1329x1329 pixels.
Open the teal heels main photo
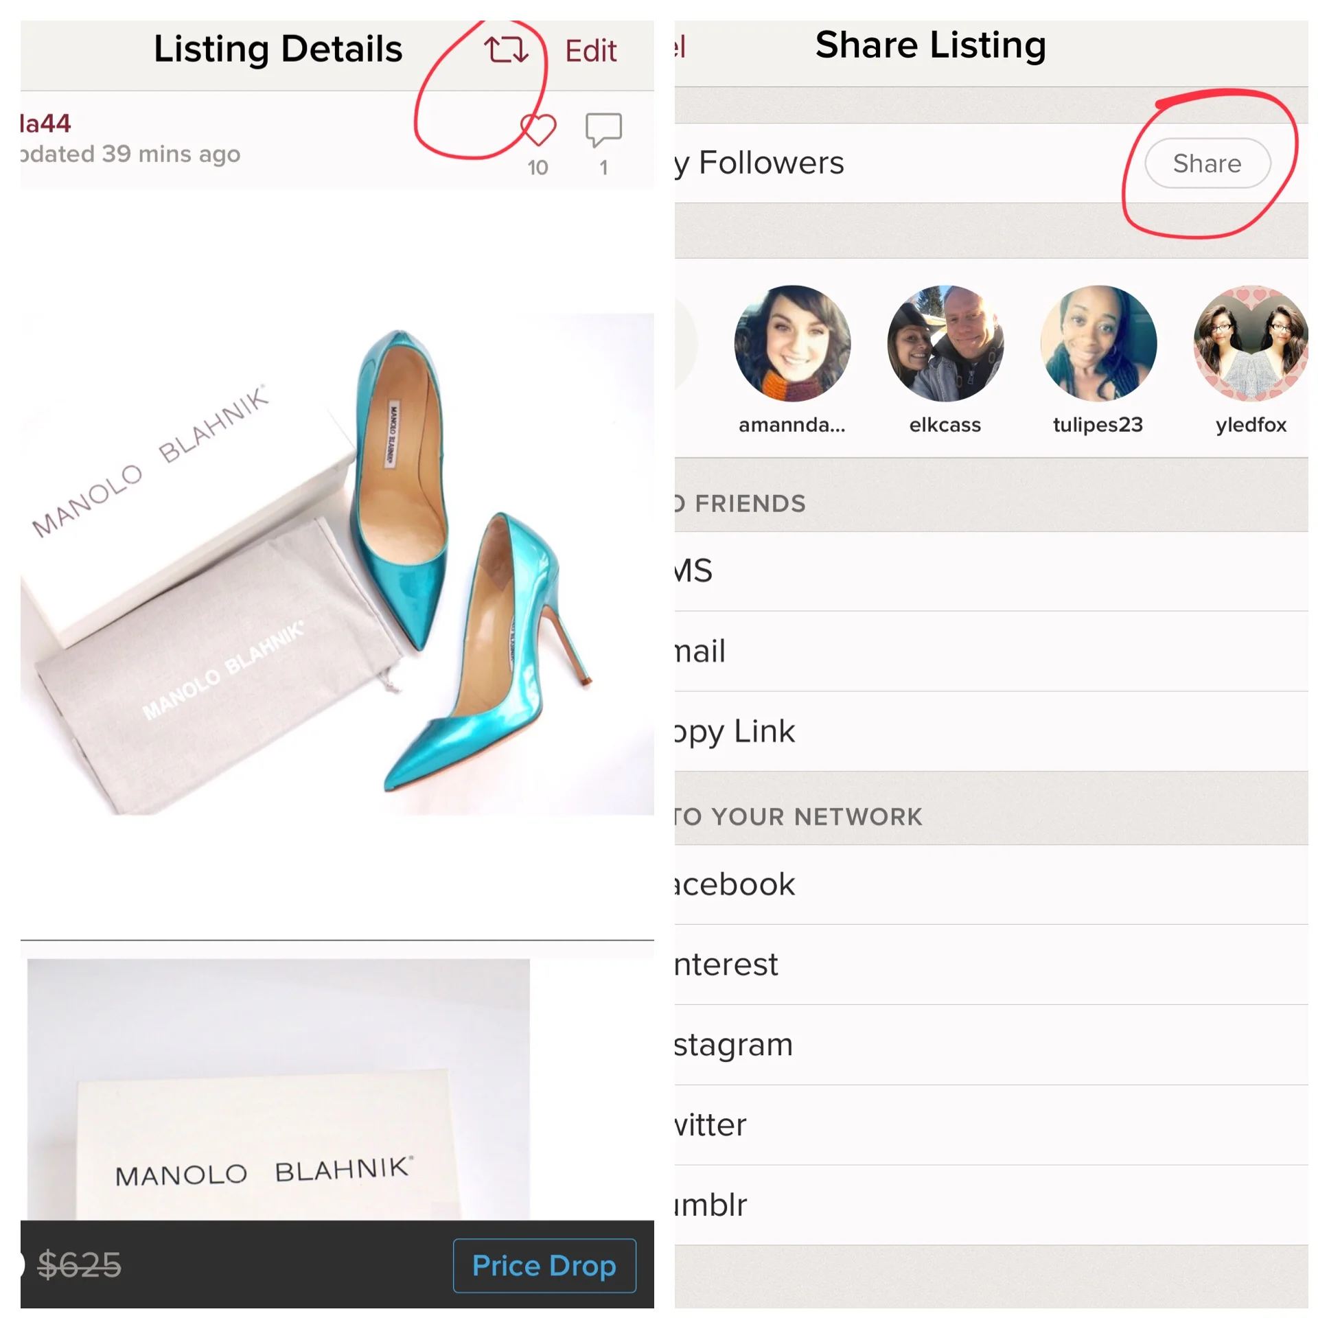point(337,564)
